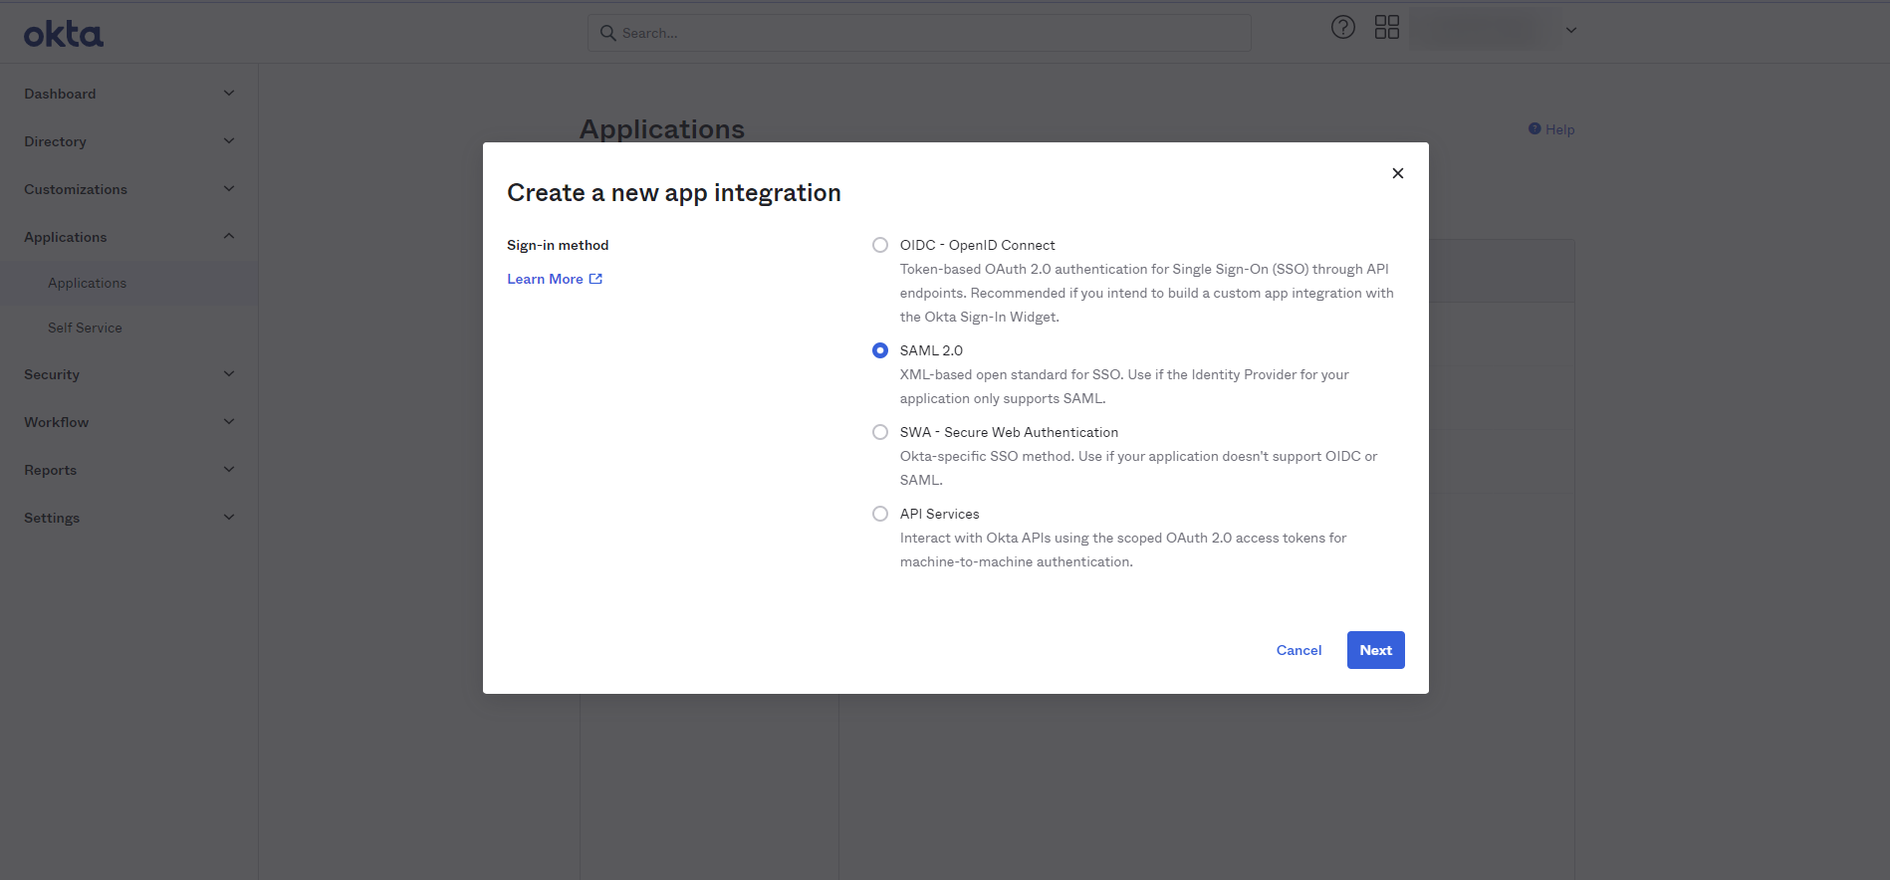Select the SAML 2.0 radio button
1890x880 pixels.
[880, 350]
